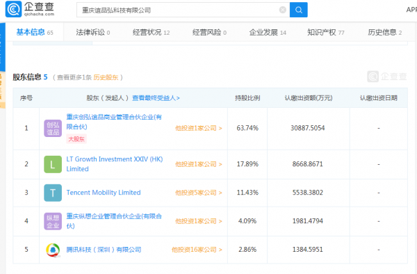Open Tencent Mobility Limited shareholder link

point(104,193)
